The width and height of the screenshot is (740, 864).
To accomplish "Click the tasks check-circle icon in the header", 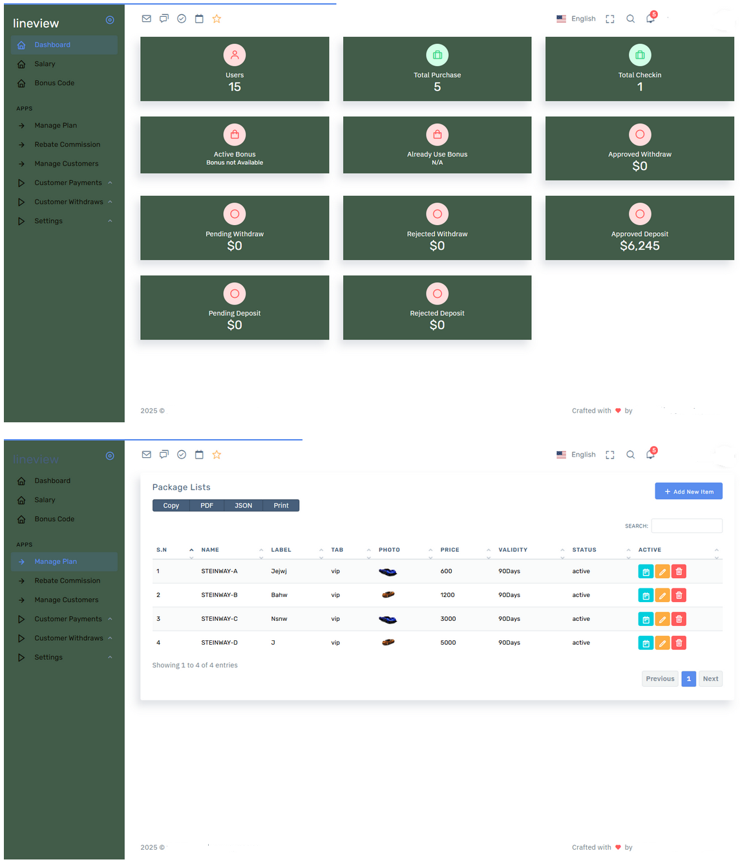I will click(x=182, y=19).
